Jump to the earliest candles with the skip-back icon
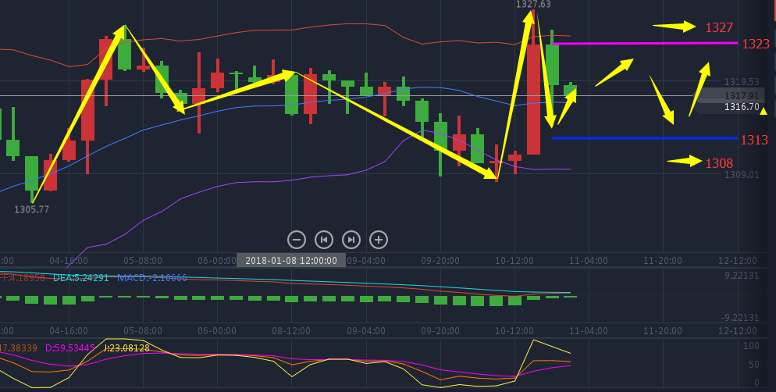Image resolution: width=776 pixels, height=392 pixels. pyautogui.click(x=324, y=240)
